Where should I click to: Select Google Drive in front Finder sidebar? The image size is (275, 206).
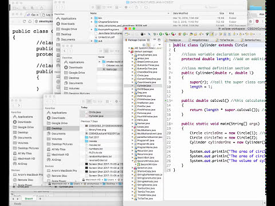[60, 123]
